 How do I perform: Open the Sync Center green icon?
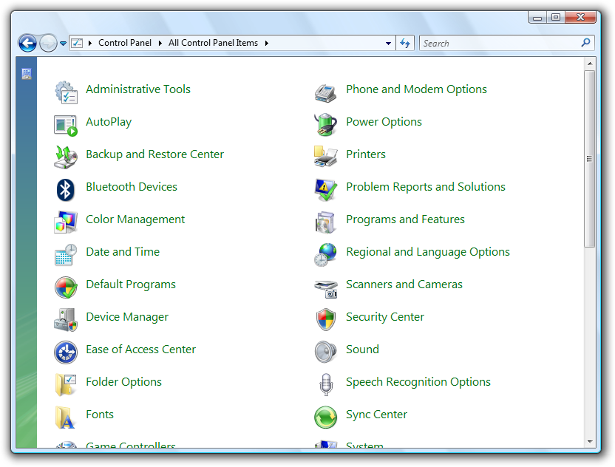point(325,417)
